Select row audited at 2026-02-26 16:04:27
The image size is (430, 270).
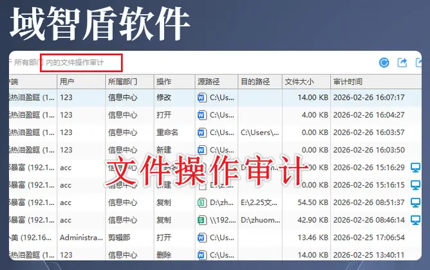tap(215, 115)
